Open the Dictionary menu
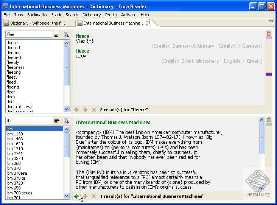The image size is (277, 205). (x=92, y=15)
